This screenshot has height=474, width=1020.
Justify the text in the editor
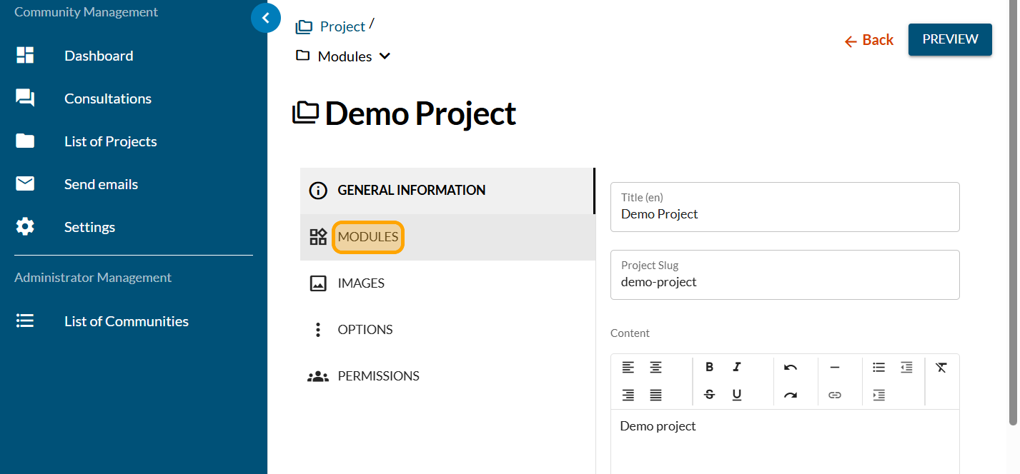pos(655,395)
